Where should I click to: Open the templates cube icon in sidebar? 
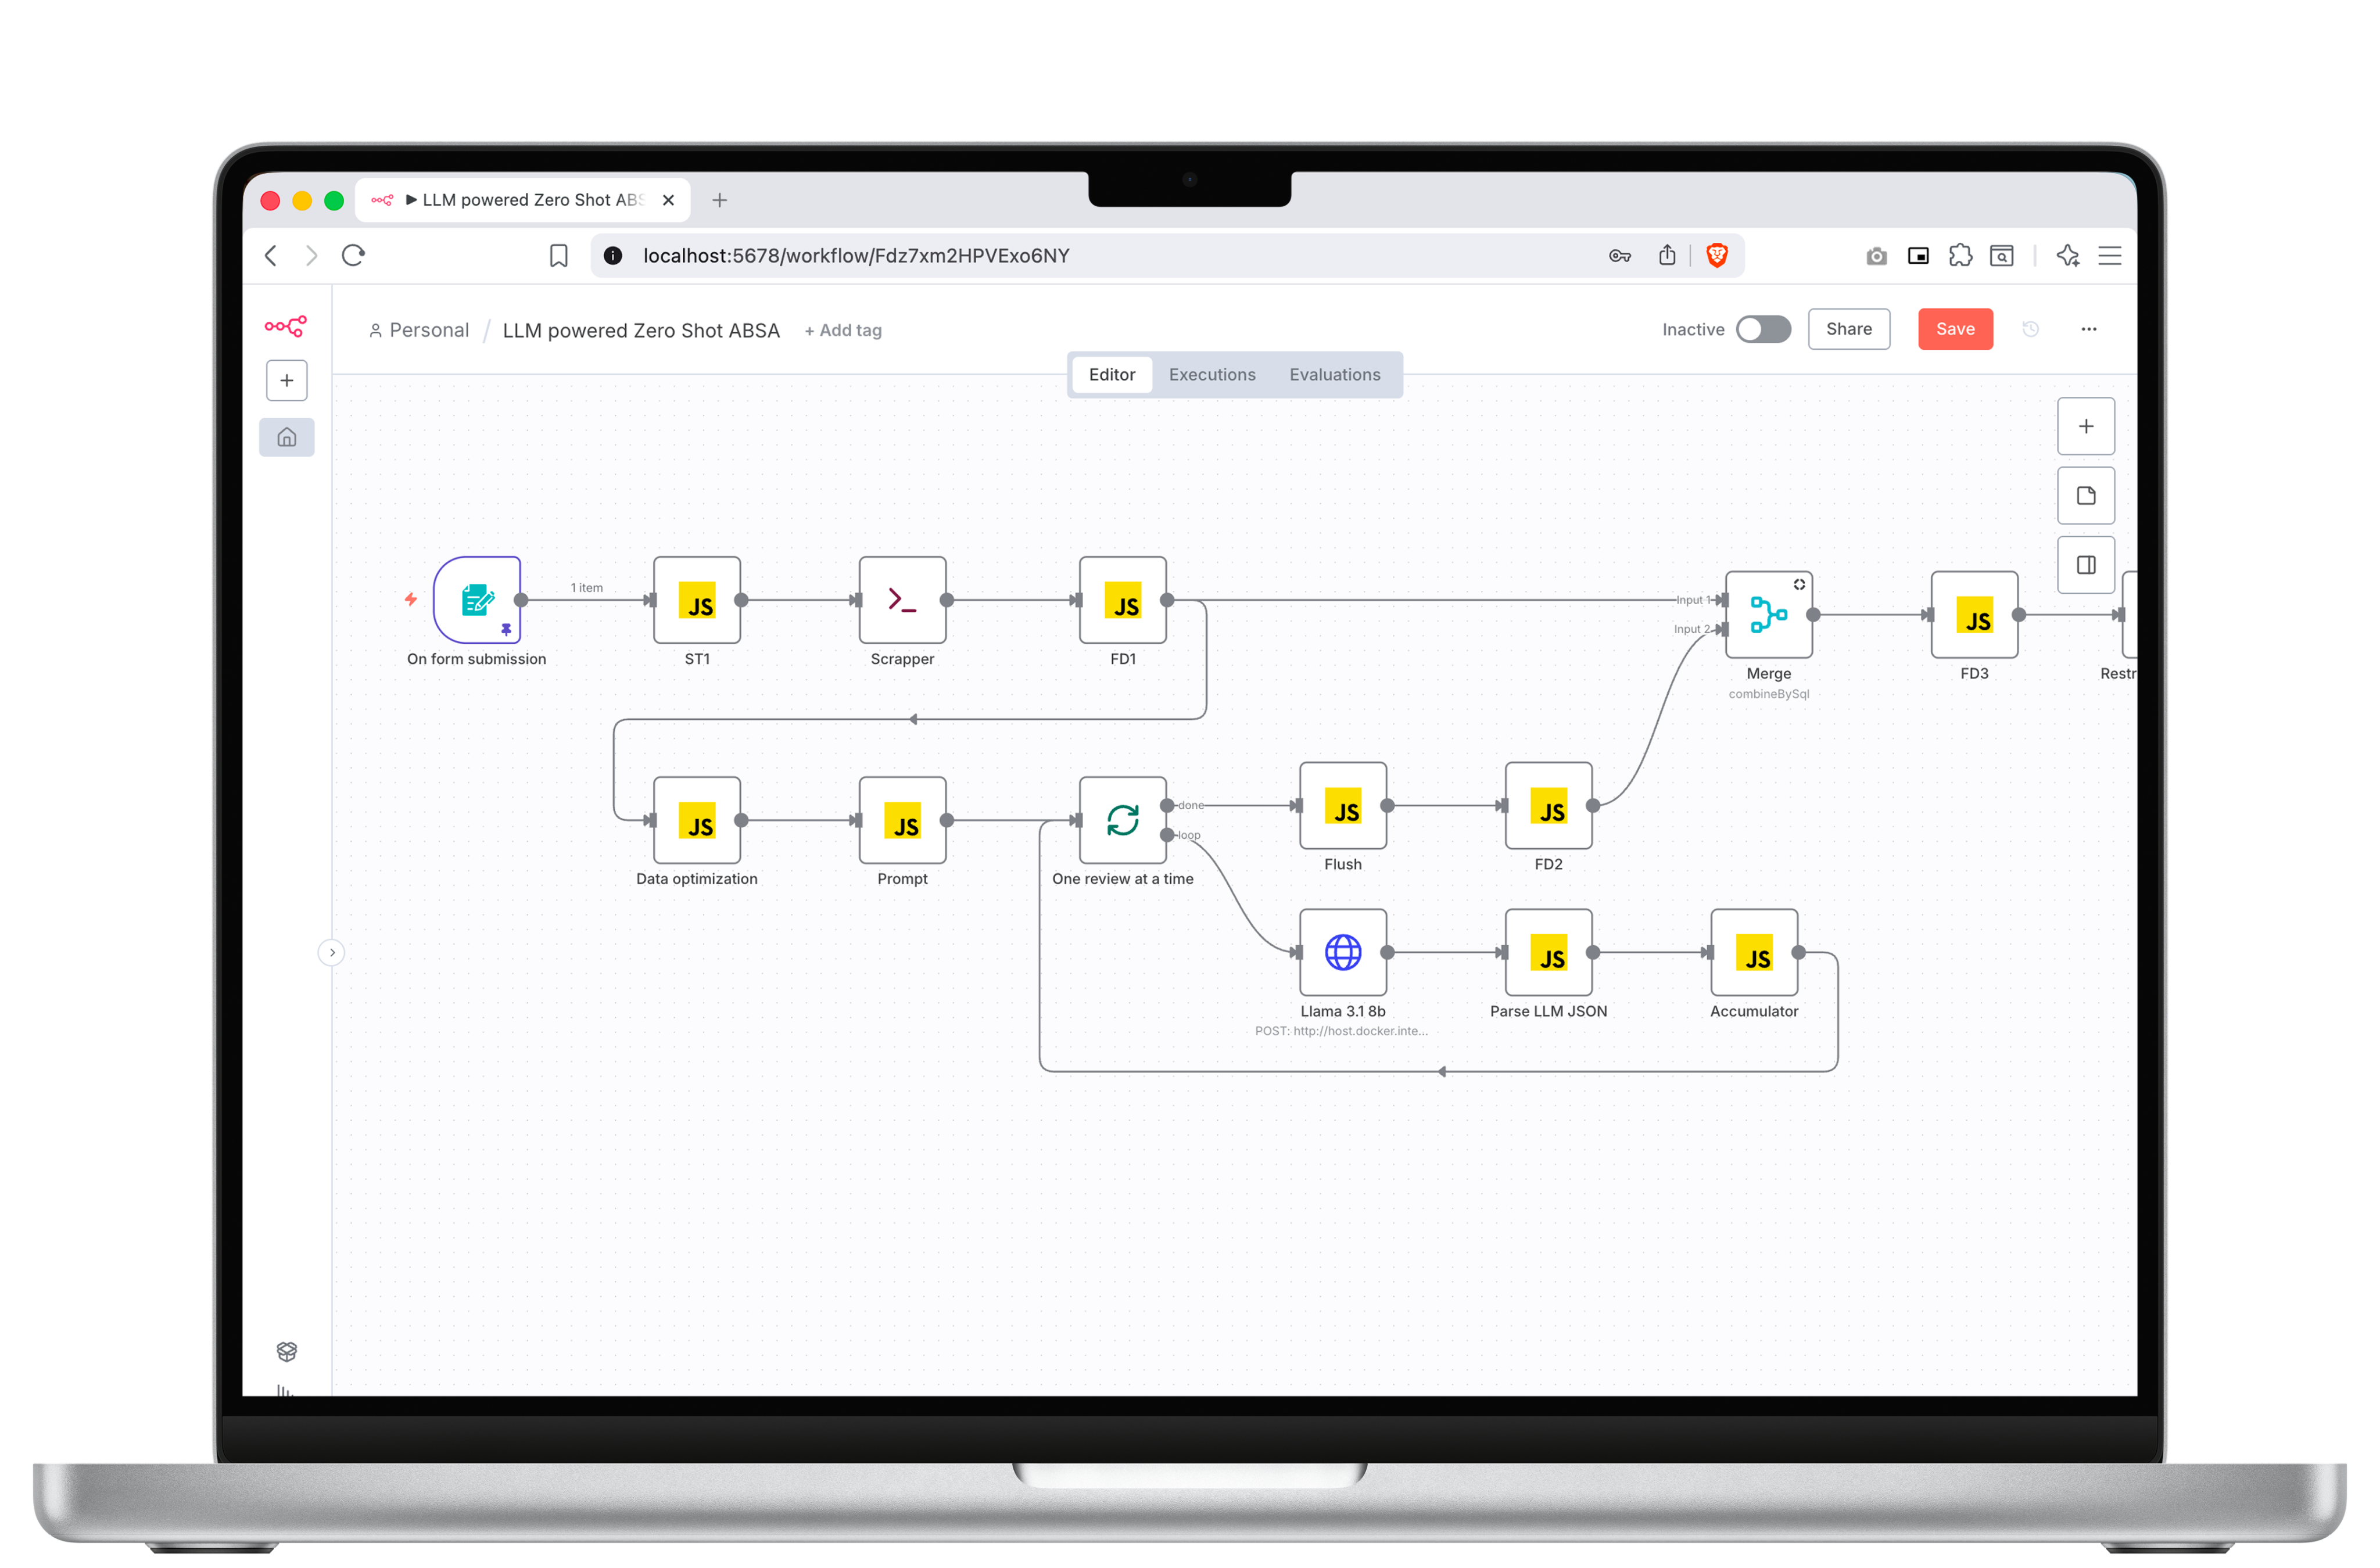(287, 1352)
